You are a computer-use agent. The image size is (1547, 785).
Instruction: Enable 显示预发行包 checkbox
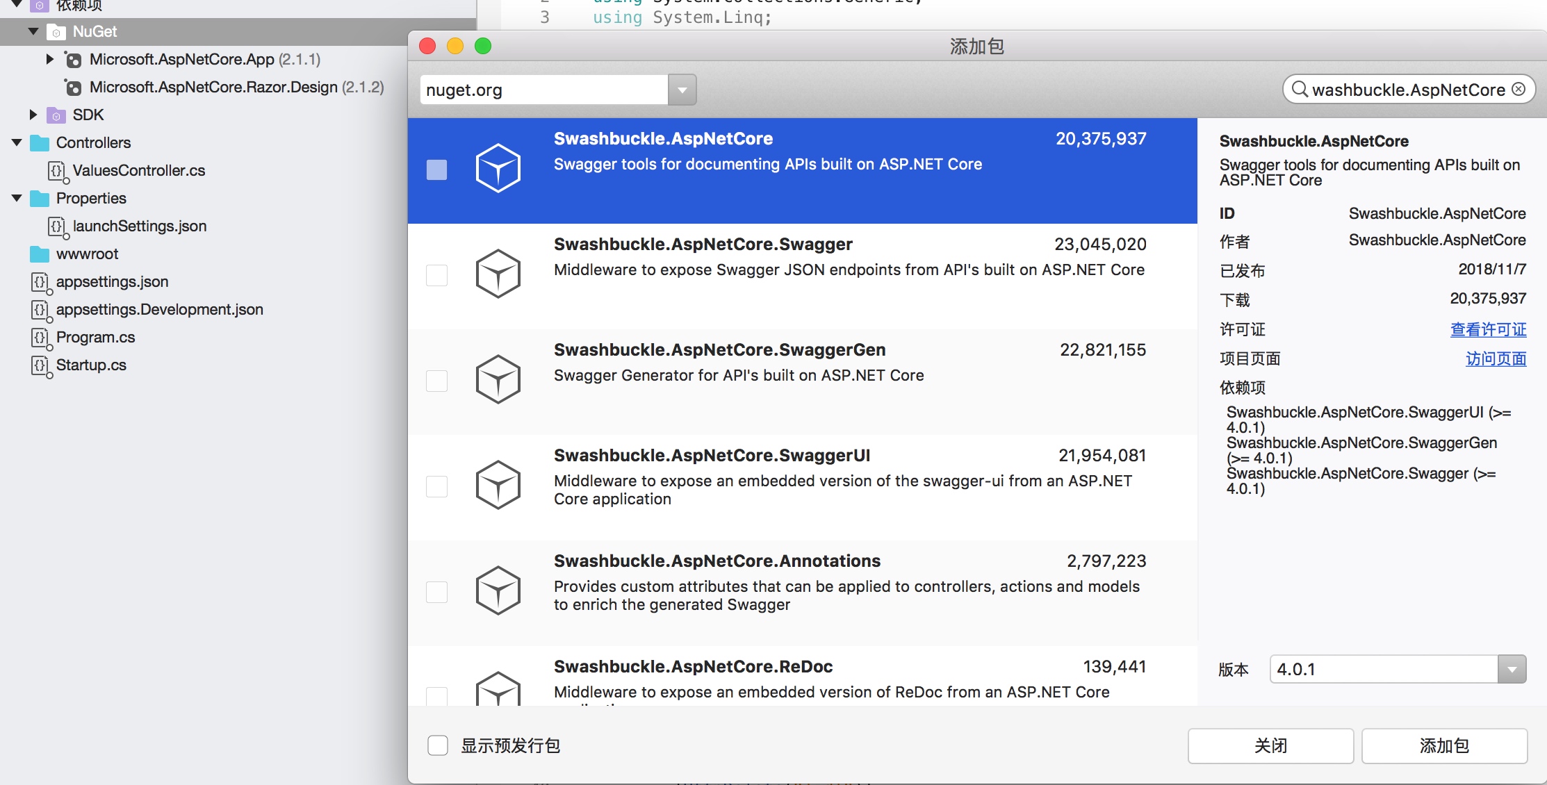438,745
